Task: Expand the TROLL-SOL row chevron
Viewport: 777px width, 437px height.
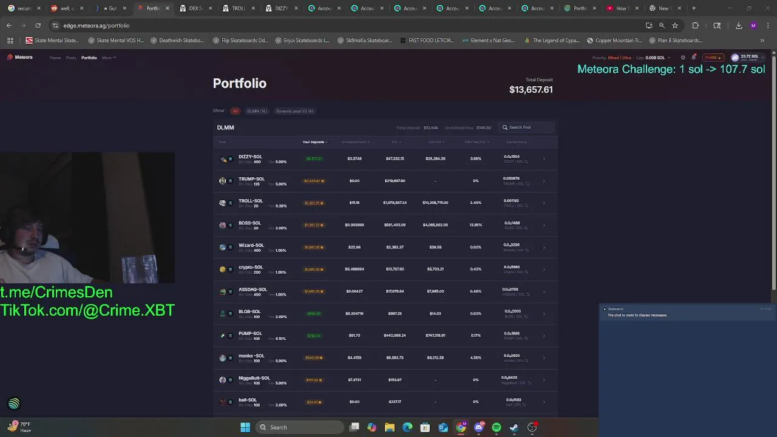Action: [544, 203]
